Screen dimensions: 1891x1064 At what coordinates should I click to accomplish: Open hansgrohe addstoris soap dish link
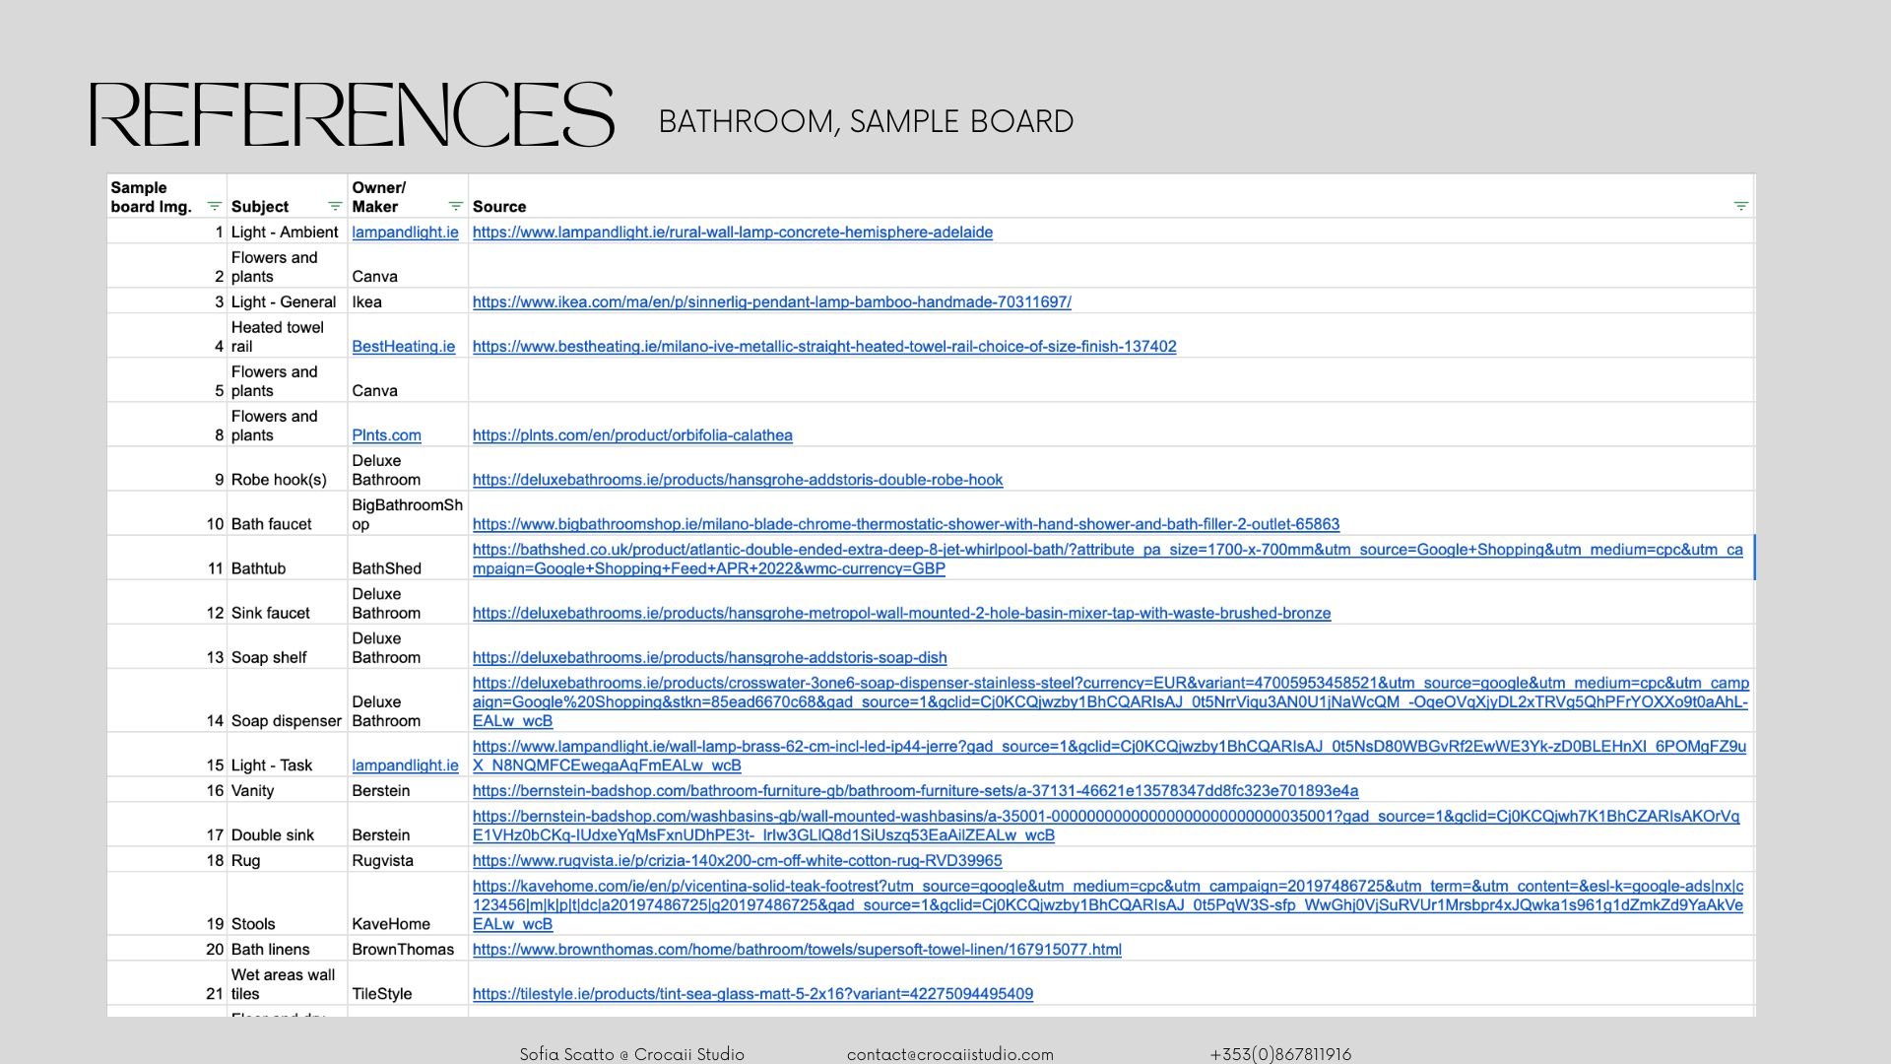pos(709,657)
